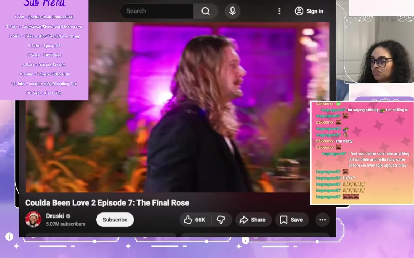414x258 pixels.
Task: Click chat message starting 'I feel you celine'
Action: pos(379,159)
